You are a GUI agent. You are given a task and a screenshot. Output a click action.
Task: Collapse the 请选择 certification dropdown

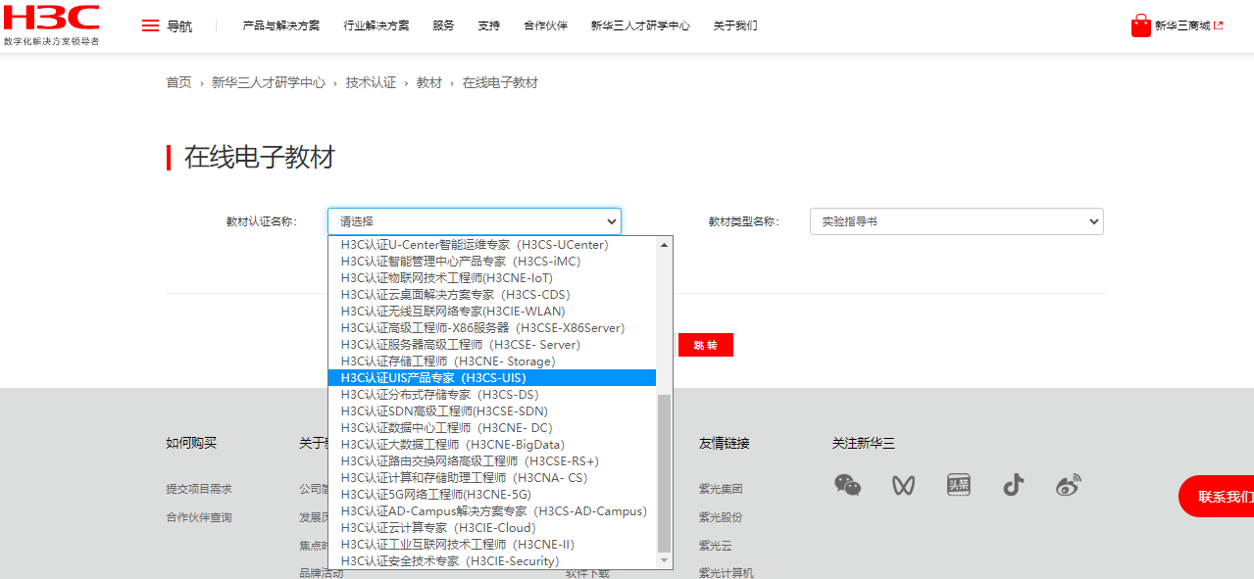475,221
